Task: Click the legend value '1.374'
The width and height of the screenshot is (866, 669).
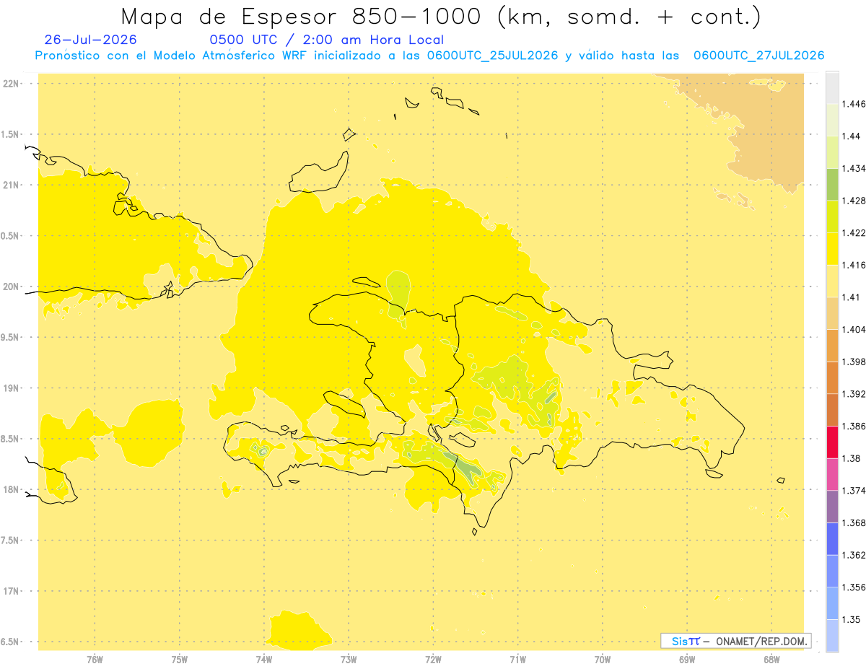Action: tap(854, 490)
